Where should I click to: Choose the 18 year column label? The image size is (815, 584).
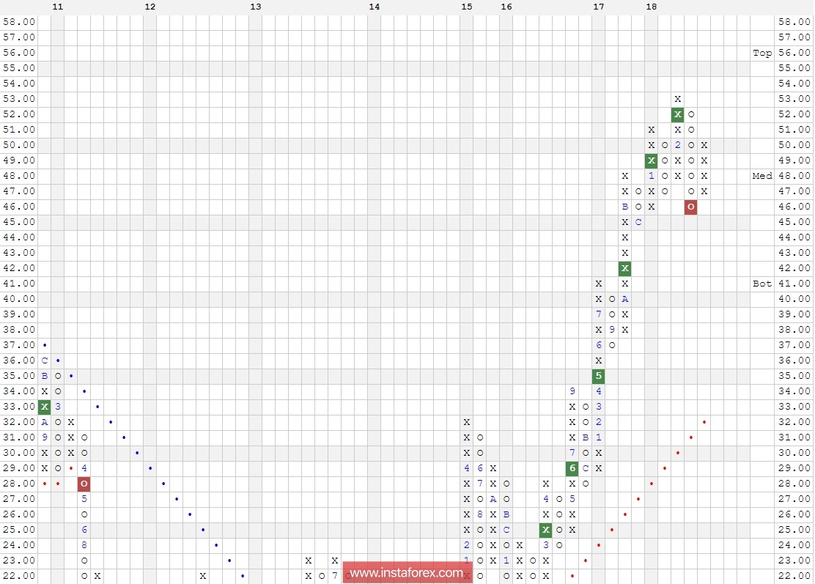point(652,7)
